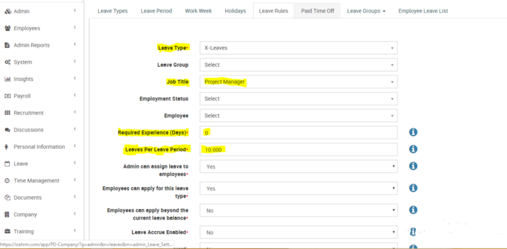Click info icon beside Leaves Per Leave Period
The image size is (507, 249).
413,149
